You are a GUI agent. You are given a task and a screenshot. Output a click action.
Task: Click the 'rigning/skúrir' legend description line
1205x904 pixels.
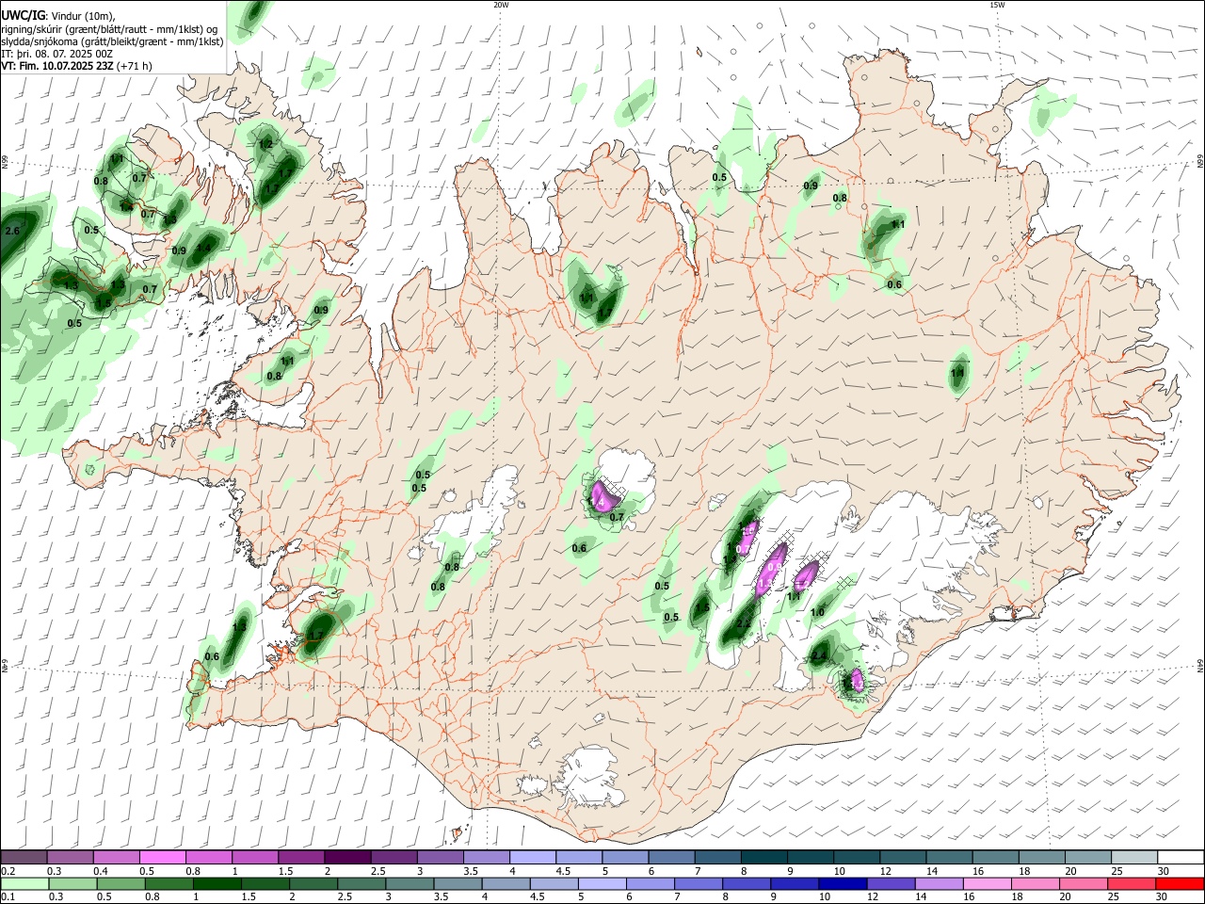point(110,28)
